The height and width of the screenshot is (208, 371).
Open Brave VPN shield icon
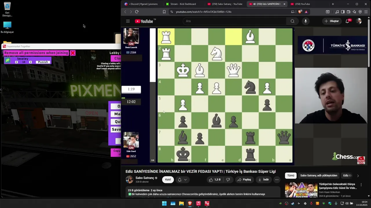point(360,12)
